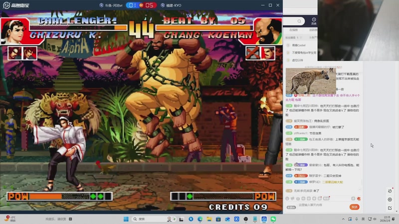Click the small gray pill left of chat input

(291, 207)
